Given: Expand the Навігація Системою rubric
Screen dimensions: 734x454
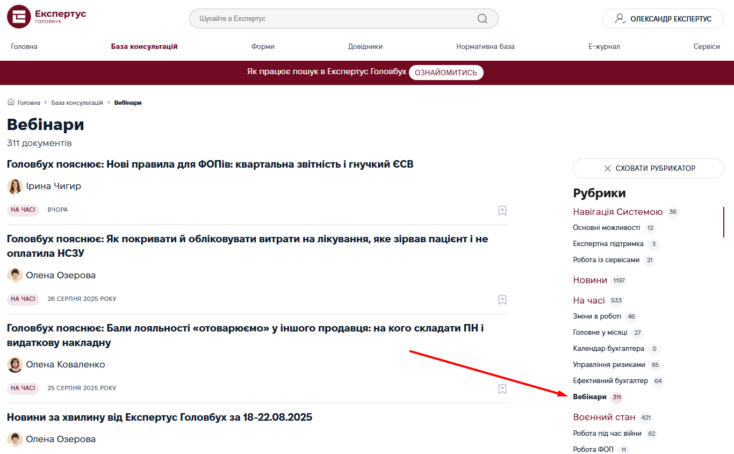Looking at the screenshot, I should 617,212.
